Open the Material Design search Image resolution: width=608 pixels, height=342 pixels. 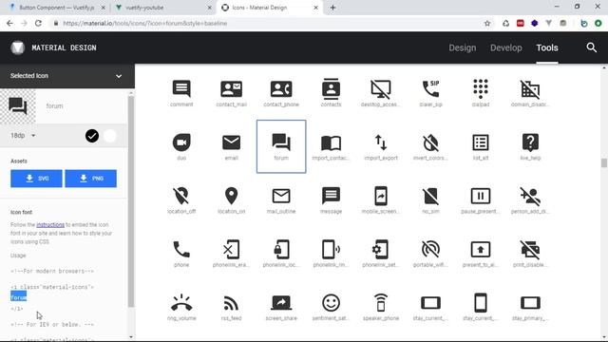[x=591, y=47]
